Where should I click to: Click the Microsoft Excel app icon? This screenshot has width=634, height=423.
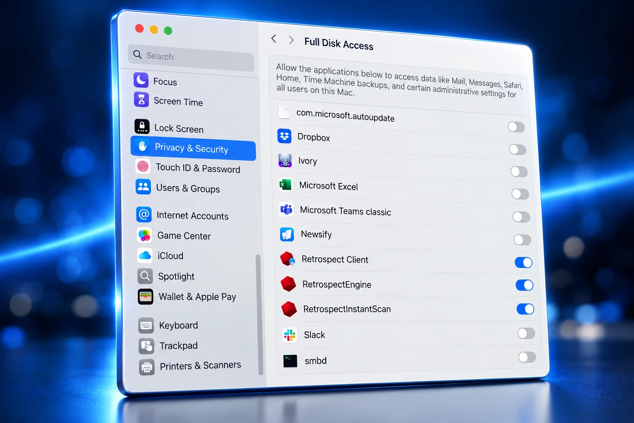tap(286, 185)
